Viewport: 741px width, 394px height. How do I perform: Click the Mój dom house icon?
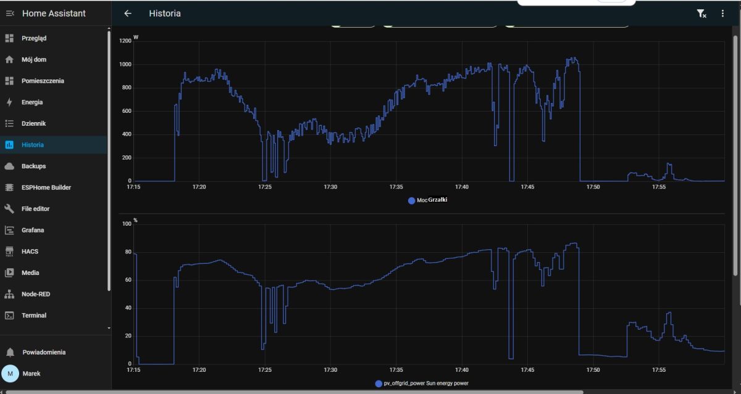9,60
